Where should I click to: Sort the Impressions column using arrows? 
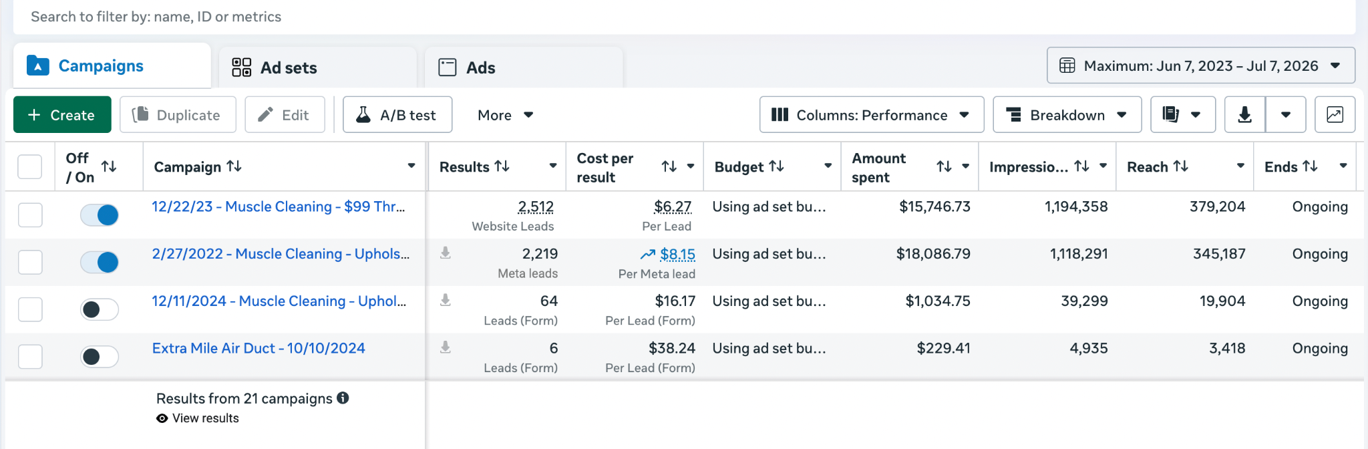1082,166
